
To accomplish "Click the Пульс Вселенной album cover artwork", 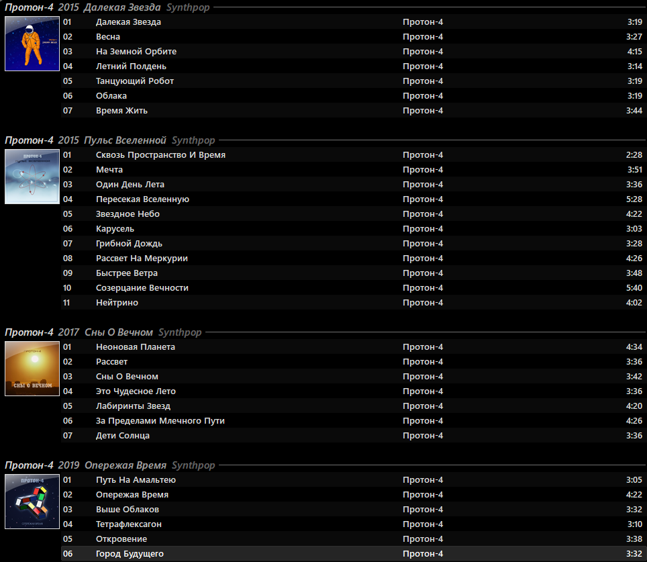I will tap(32, 177).
